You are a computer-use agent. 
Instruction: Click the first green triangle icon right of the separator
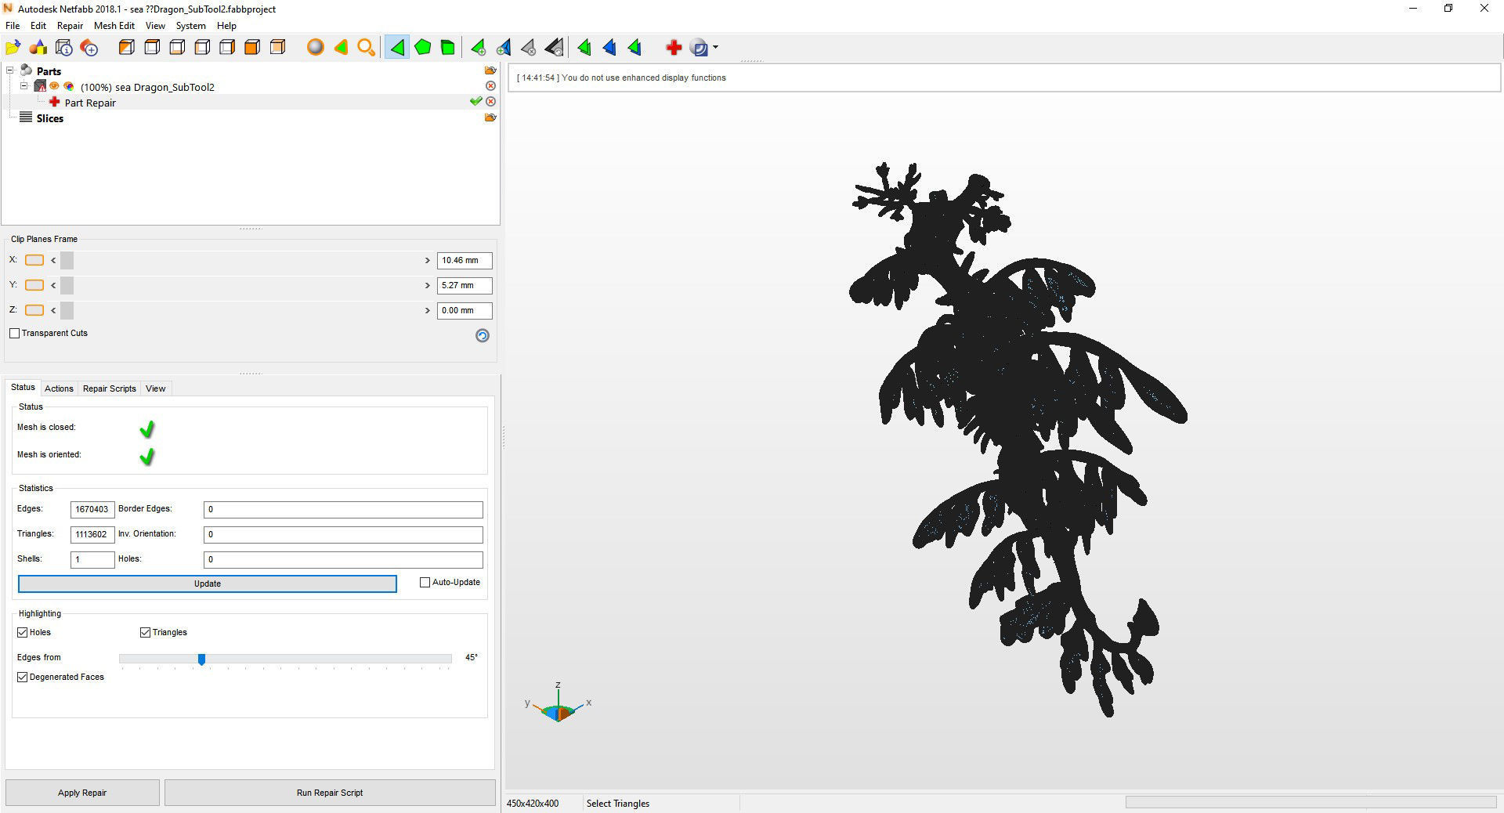click(584, 48)
